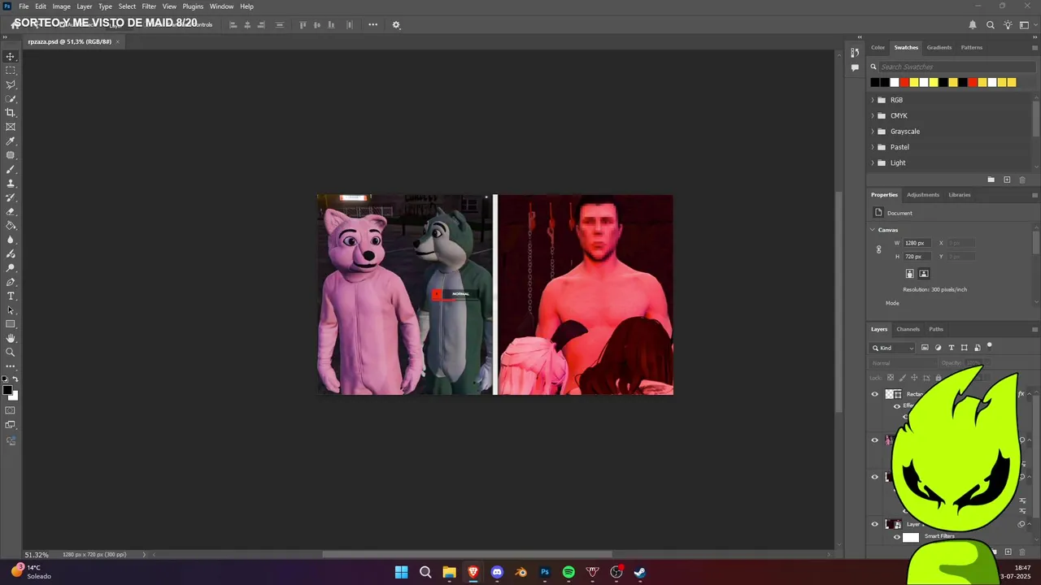Select the Clone Stamp tool

(11, 184)
